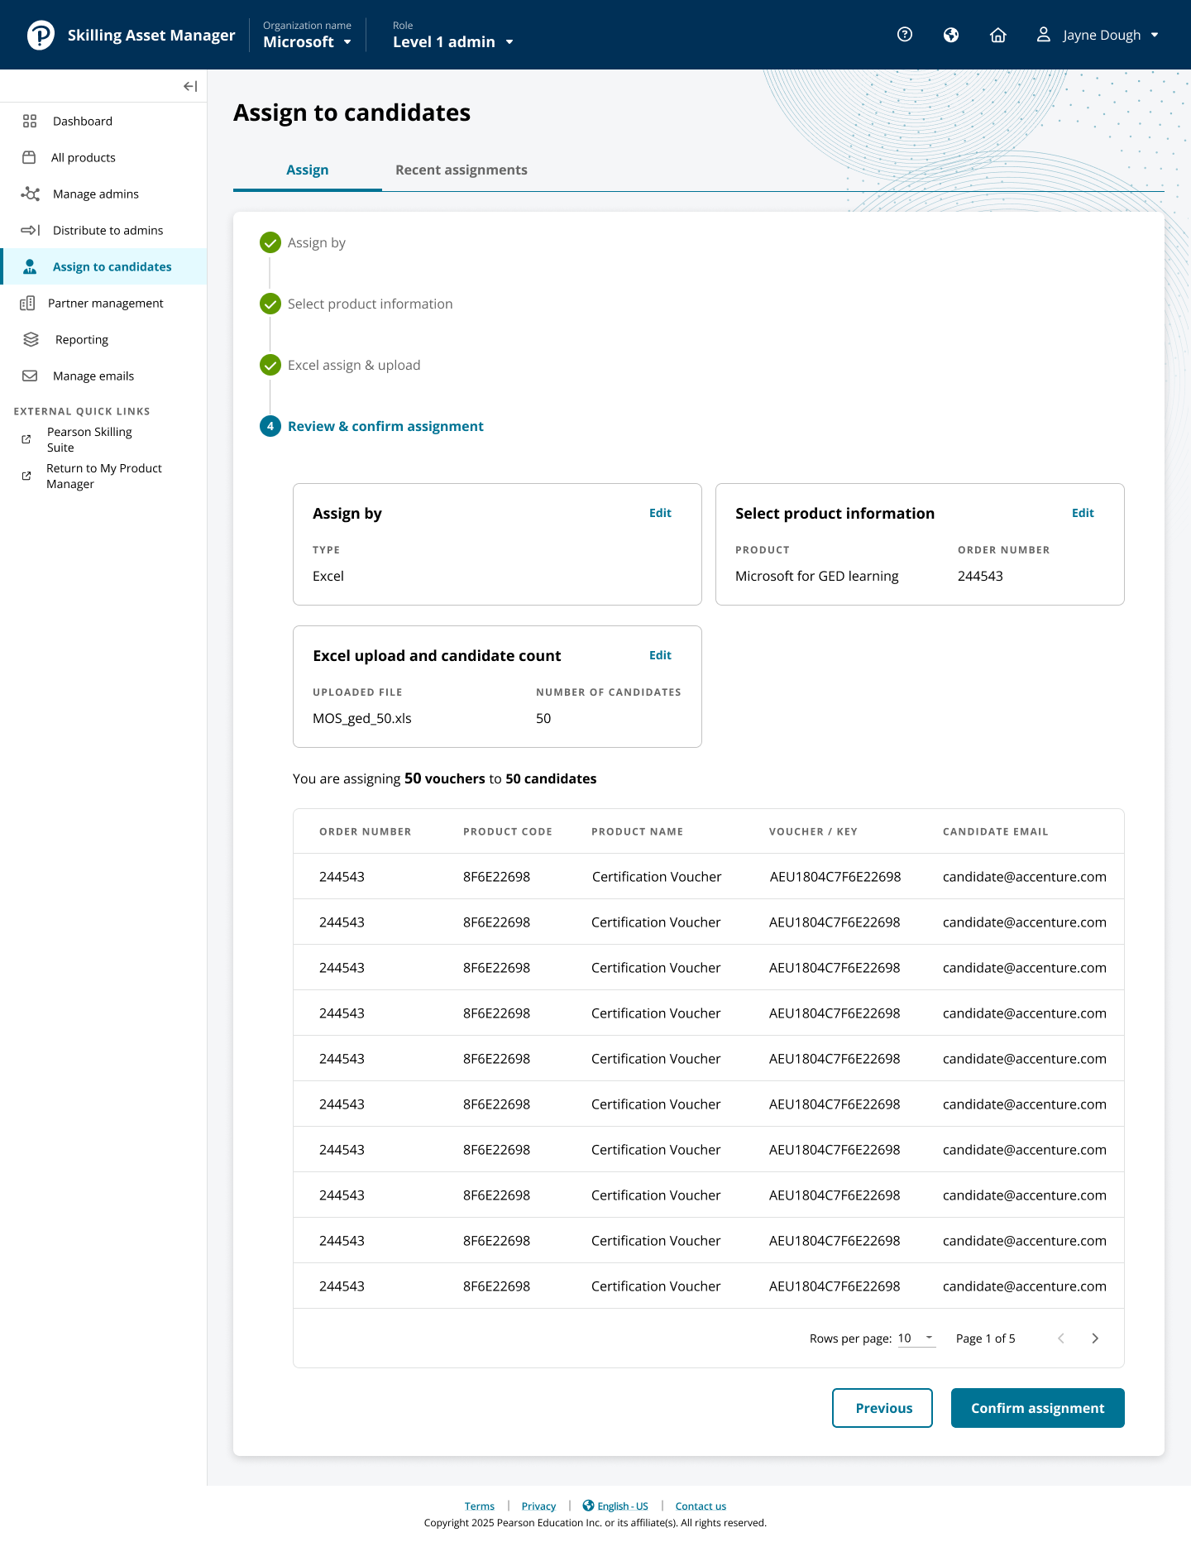Click the Manage admins network icon
The width and height of the screenshot is (1191, 1542).
point(30,194)
